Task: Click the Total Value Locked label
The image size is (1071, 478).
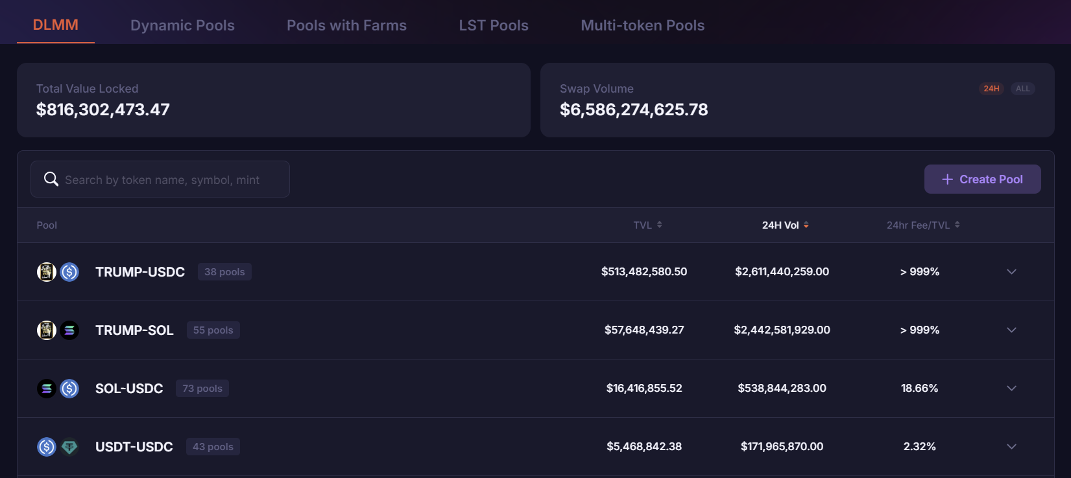Action: 87,89
